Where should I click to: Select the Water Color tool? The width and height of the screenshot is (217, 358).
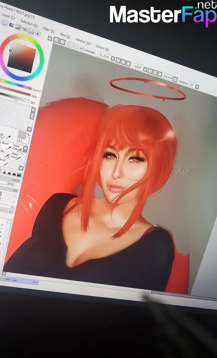coord(17,148)
